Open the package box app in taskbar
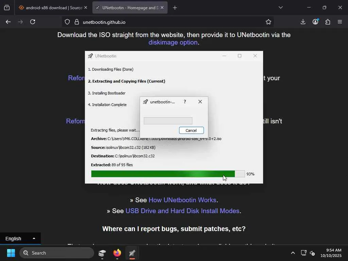Viewport: 348px width, 261px height. [x=102, y=253]
